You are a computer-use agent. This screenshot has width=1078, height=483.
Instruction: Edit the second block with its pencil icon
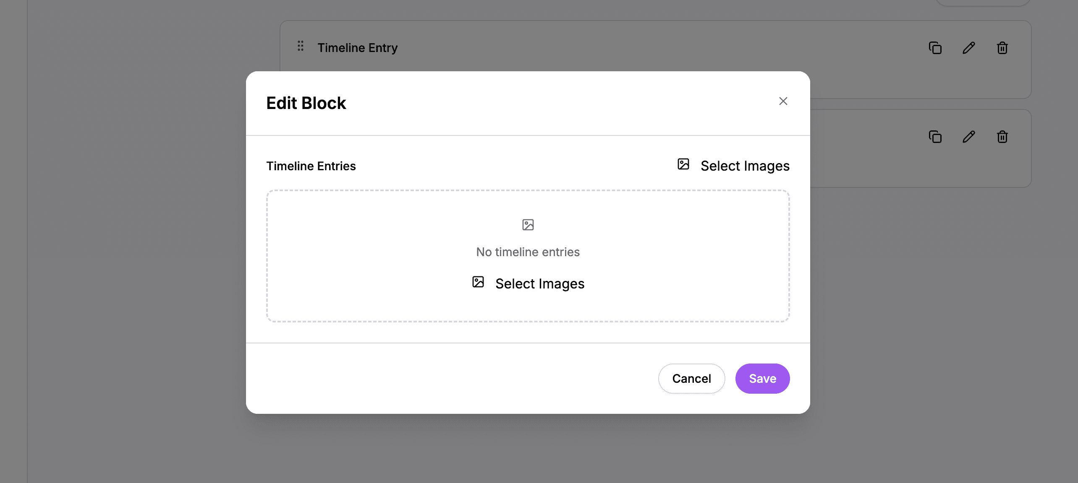968,137
